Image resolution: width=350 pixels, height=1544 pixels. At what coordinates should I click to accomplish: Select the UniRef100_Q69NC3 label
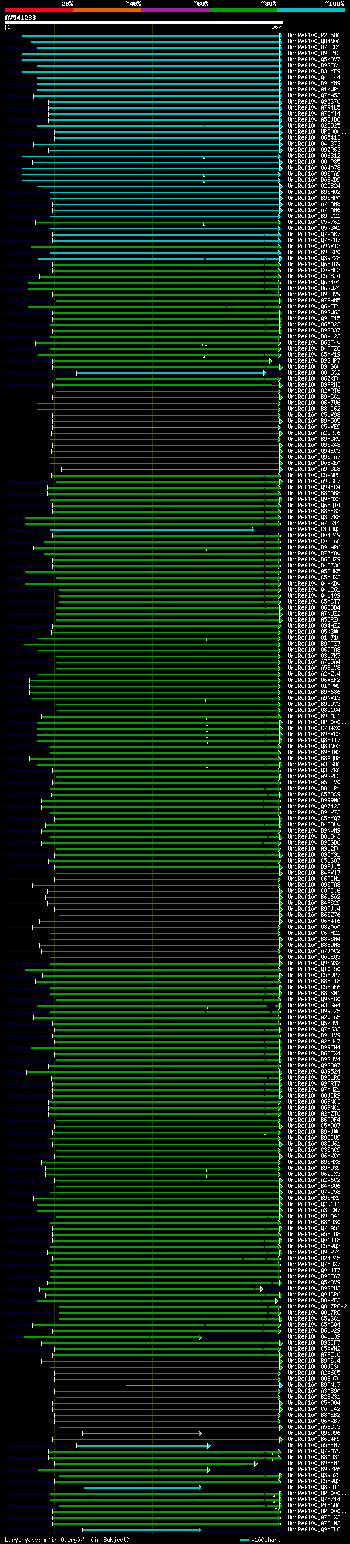[x=313, y=1102]
